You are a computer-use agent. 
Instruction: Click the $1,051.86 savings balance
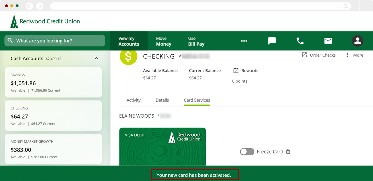click(23, 83)
